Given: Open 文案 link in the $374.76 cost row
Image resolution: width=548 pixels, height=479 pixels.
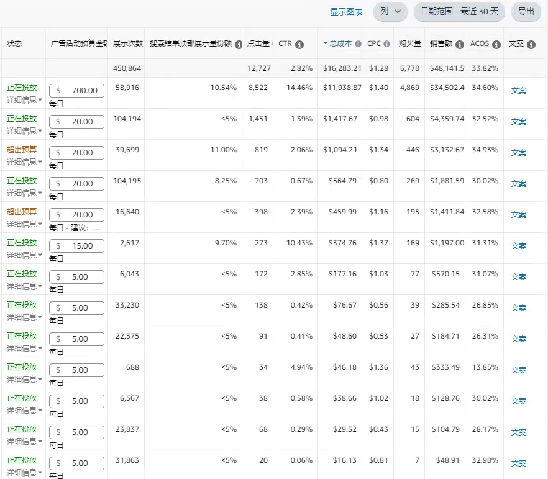Looking at the screenshot, I should [x=518, y=246].
